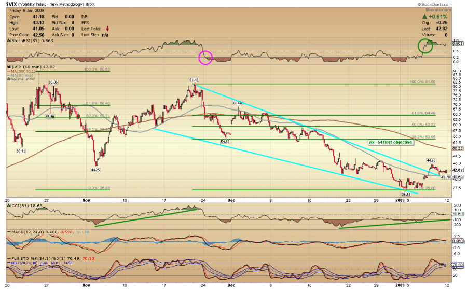The height and width of the screenshot is (289, 467).
Task: Click the '61.8%: 69.42' Fibonacci label
Action: pos(98,103)
